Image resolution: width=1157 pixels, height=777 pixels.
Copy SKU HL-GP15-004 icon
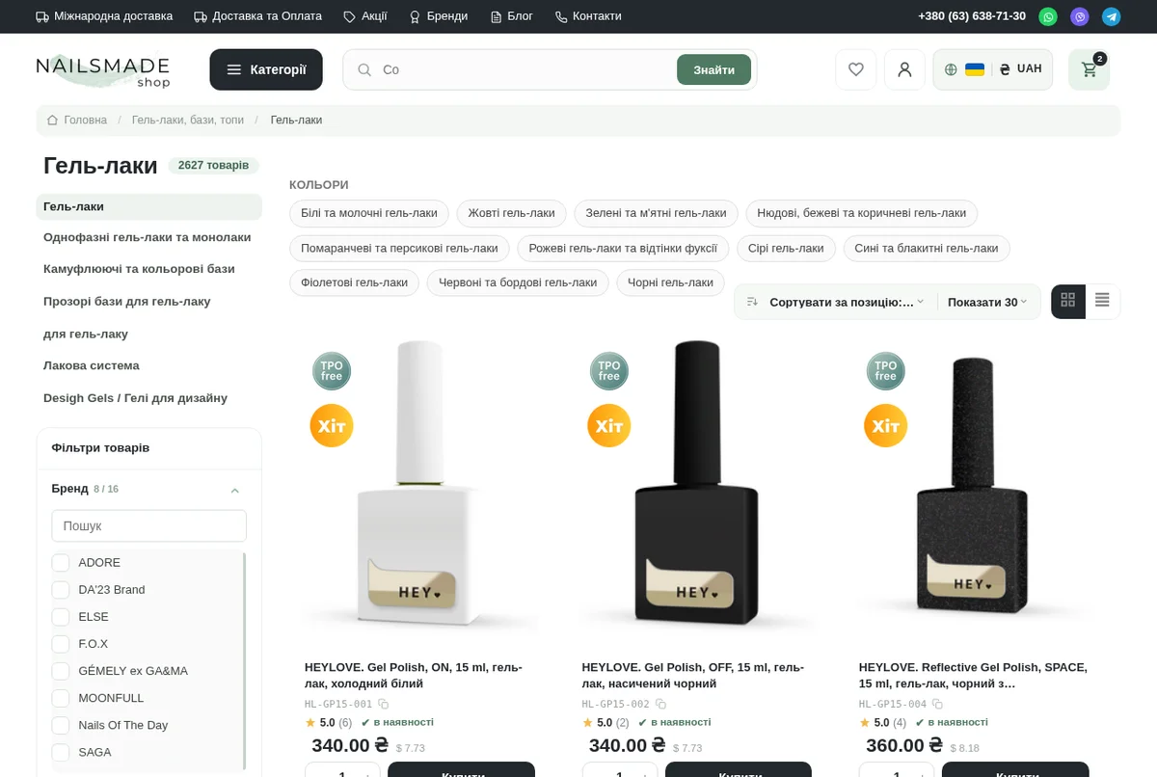(x=937, y=705)
